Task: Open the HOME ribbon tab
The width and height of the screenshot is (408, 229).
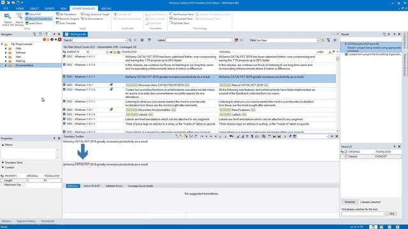Action: [x=20, y=8]
